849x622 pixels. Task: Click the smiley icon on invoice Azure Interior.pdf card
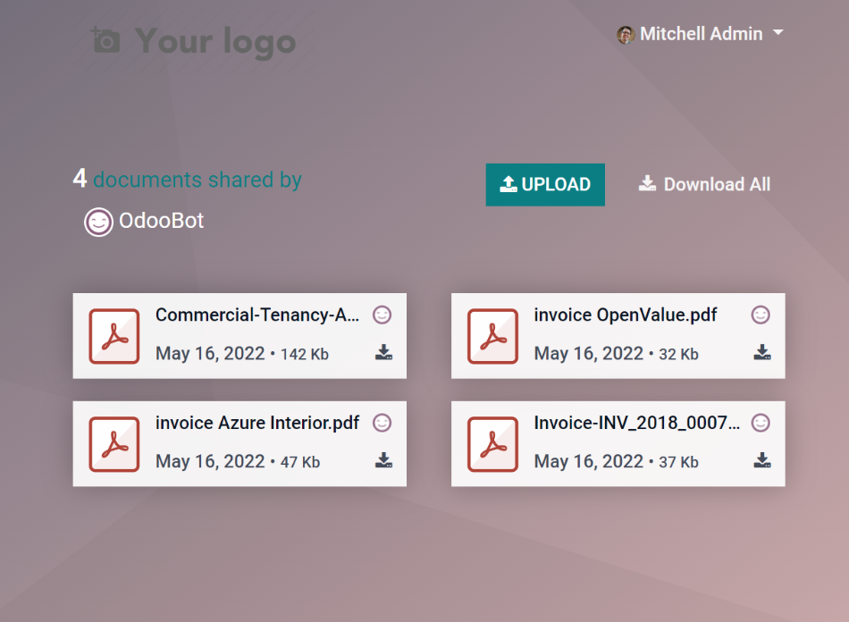[x=382, y=423]
